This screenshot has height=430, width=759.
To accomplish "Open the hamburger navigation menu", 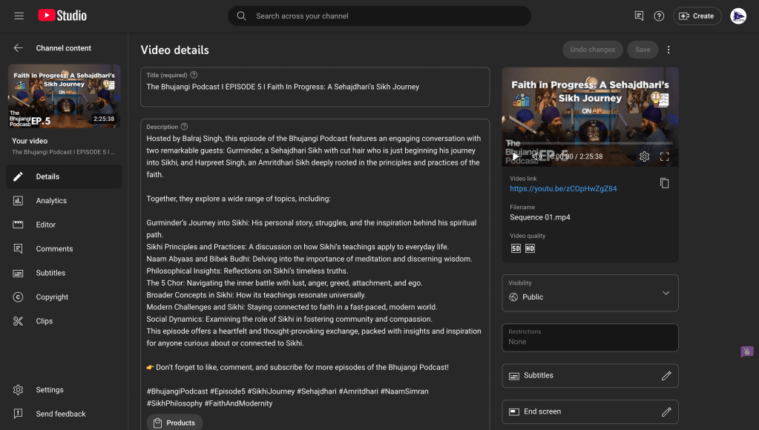I will [x=19, y=16].
